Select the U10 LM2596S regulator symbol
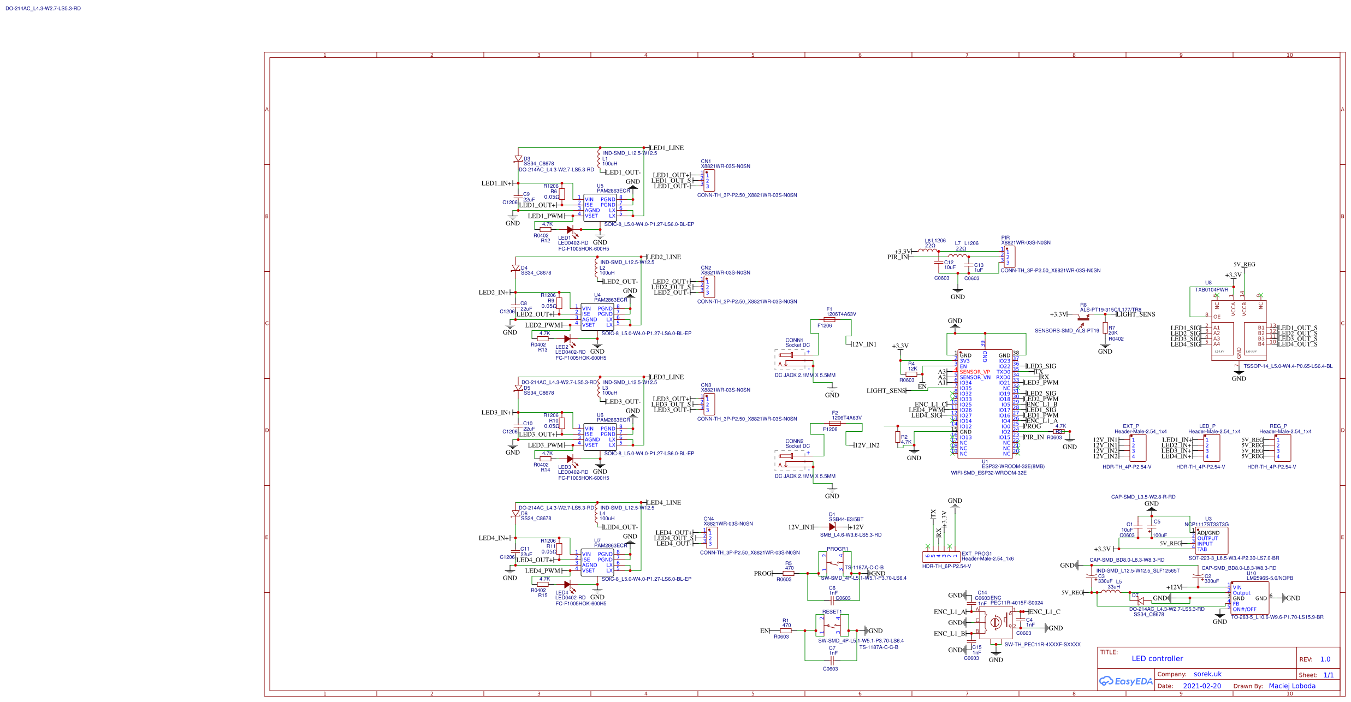The image size is (1351, 702). click(x=1249, y=598)
